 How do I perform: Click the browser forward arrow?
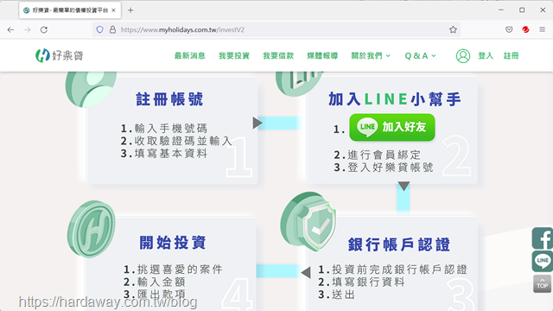(x=27, y=30)
